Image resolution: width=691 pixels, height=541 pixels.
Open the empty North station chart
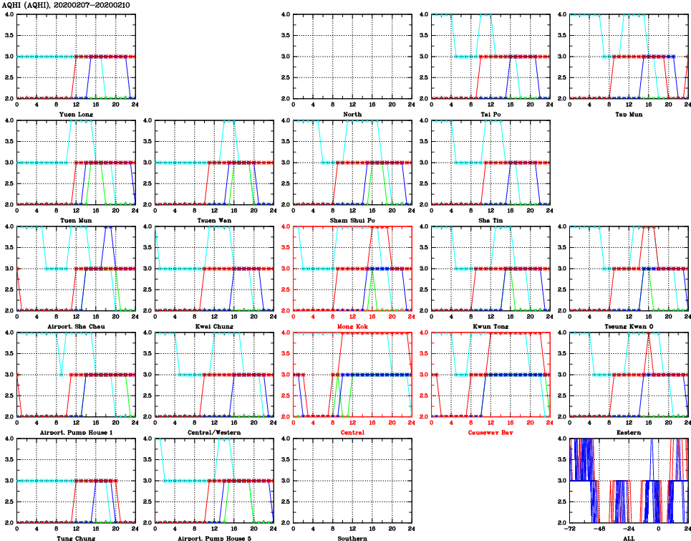click(352, 56)
